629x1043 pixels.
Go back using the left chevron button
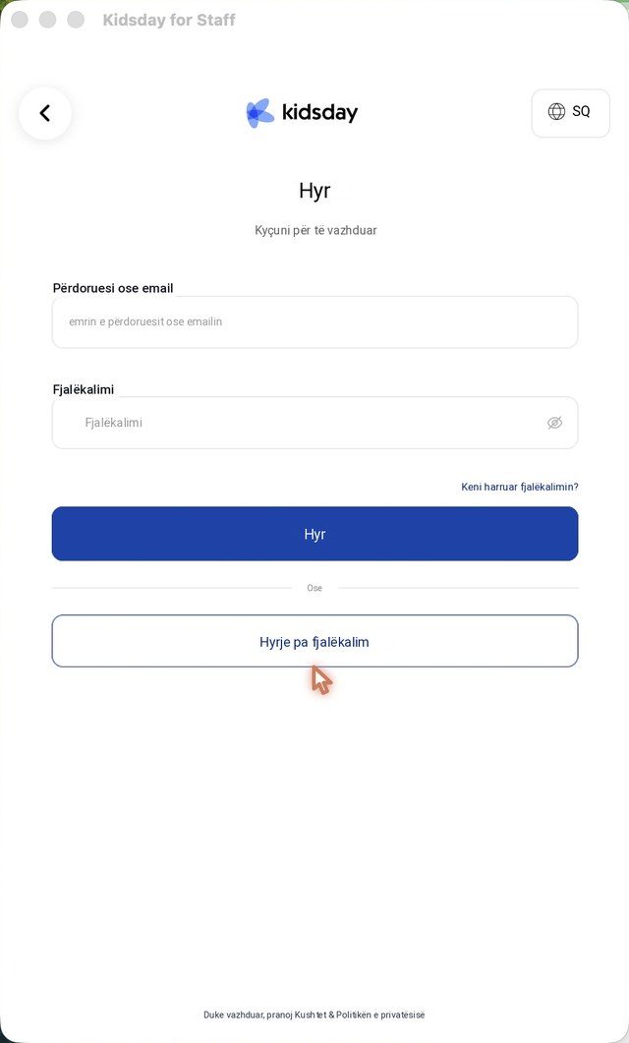[x=44, y=113]
